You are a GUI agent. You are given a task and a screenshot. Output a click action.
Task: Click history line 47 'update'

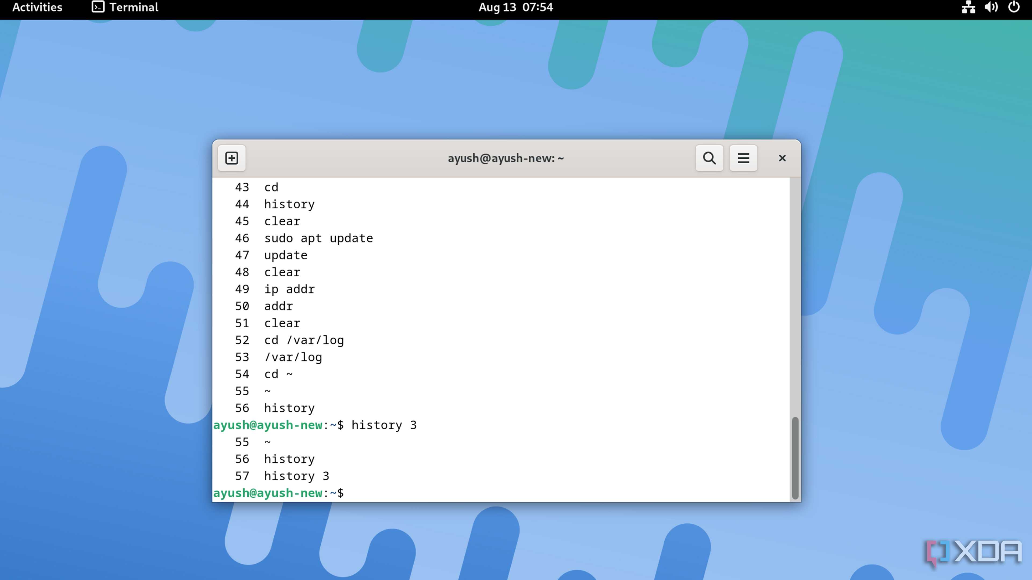point(286,255)
